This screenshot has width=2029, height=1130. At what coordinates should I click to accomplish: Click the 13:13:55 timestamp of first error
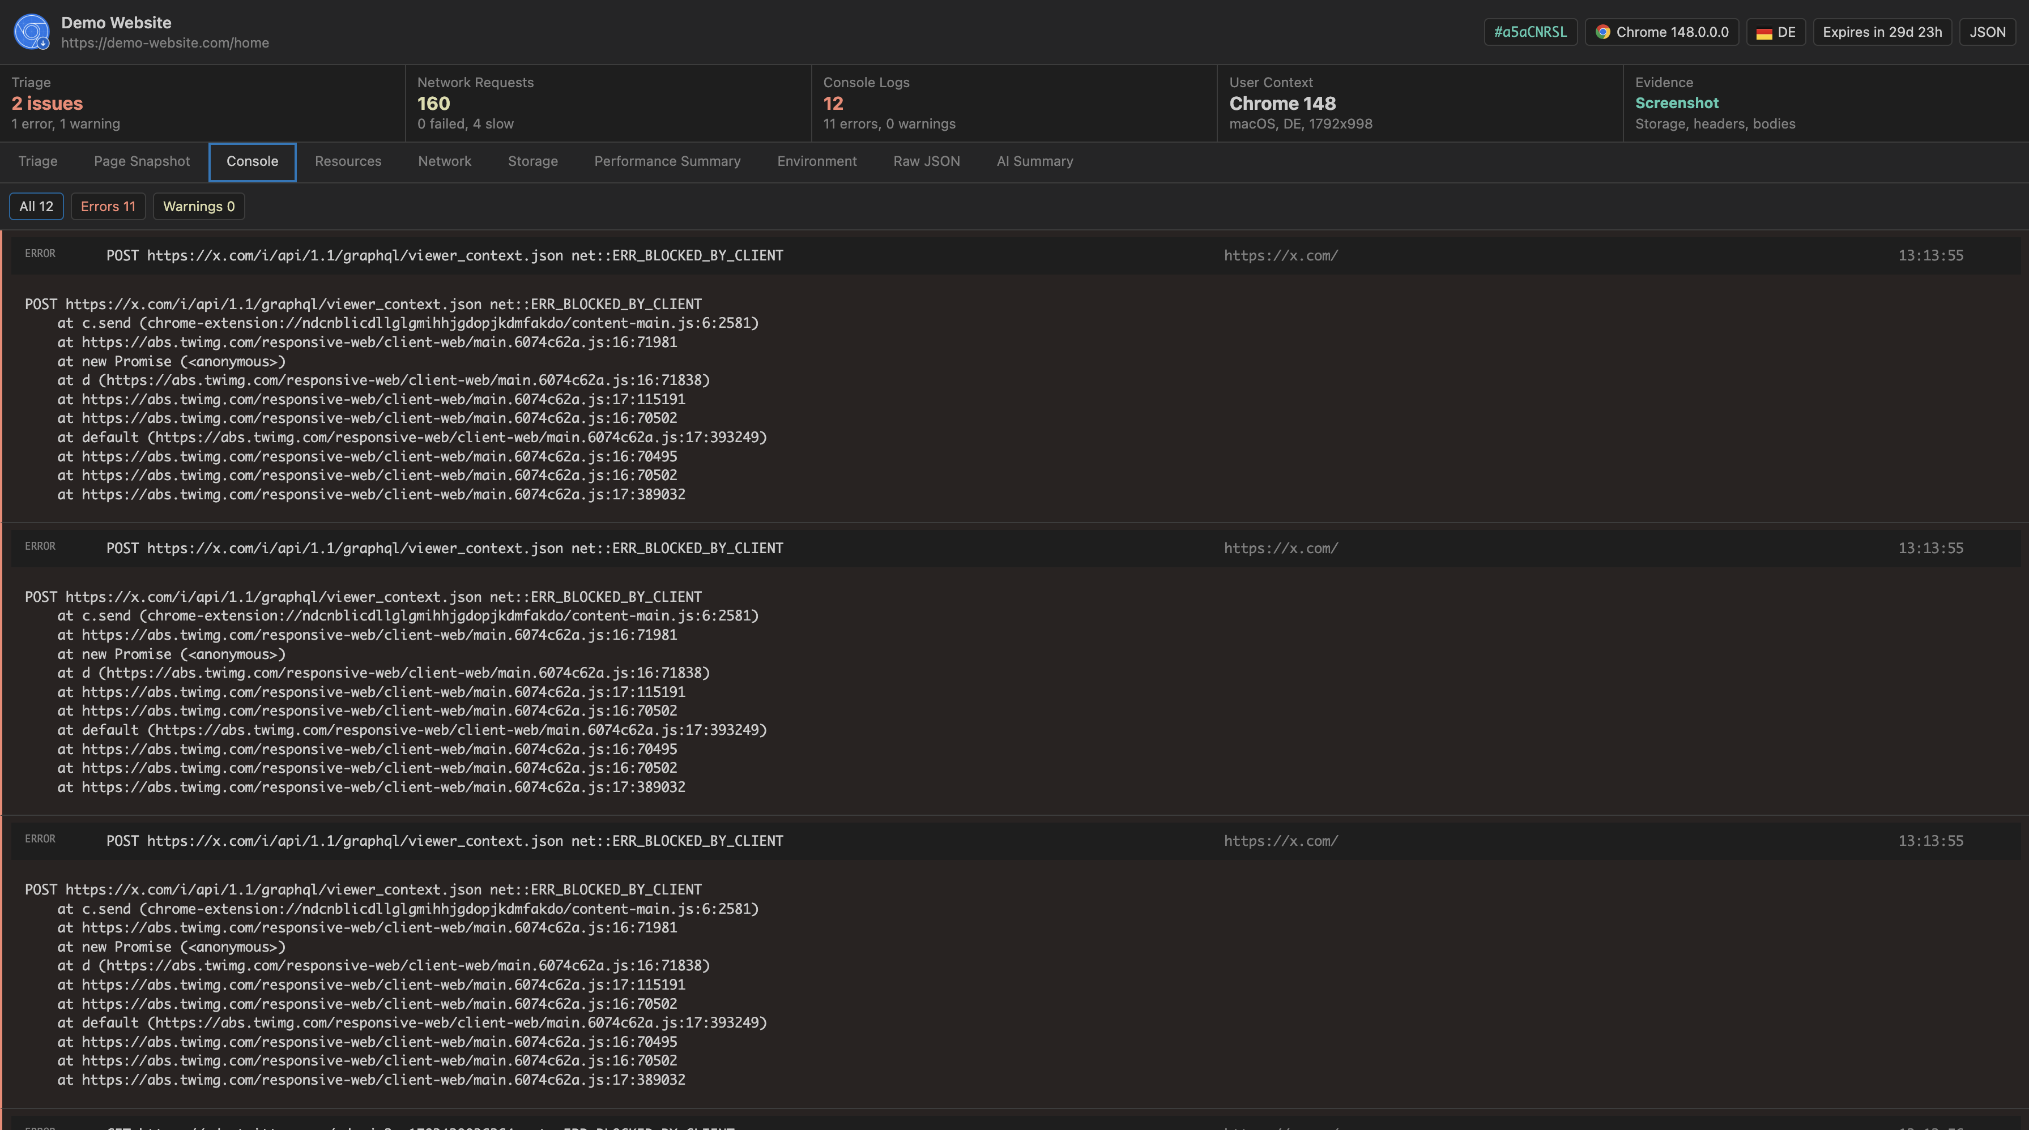[x=1930, y=256]
